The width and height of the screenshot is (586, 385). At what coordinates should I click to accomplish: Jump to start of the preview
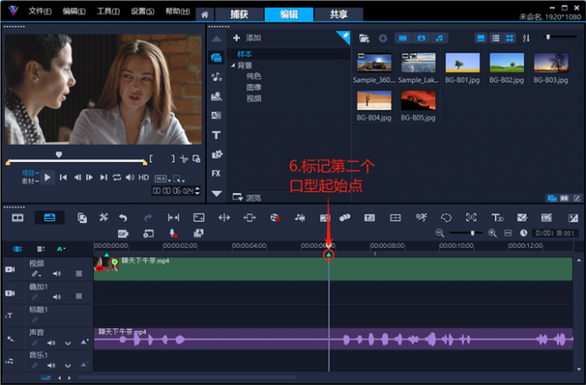64,177
